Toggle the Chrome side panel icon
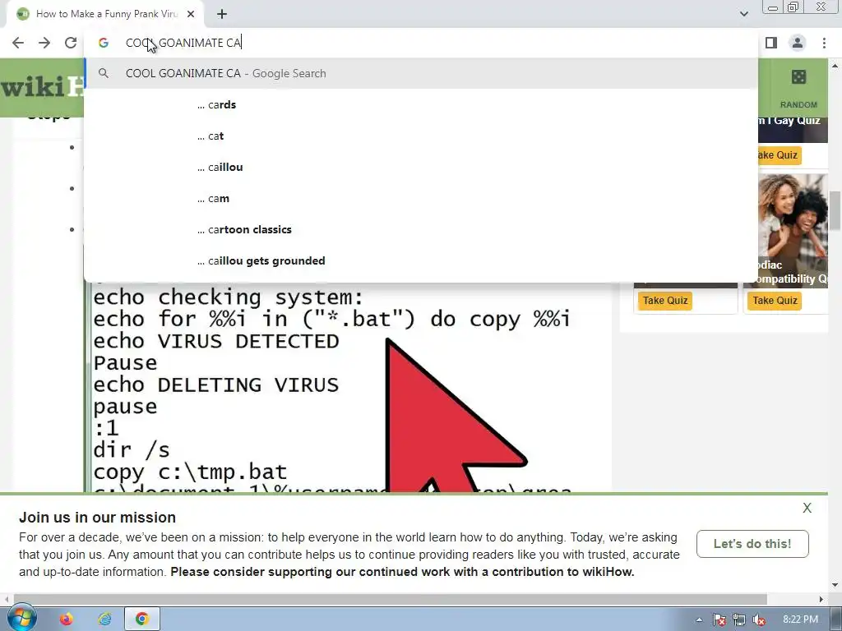842x631 pixels. [x=771, y=43]
